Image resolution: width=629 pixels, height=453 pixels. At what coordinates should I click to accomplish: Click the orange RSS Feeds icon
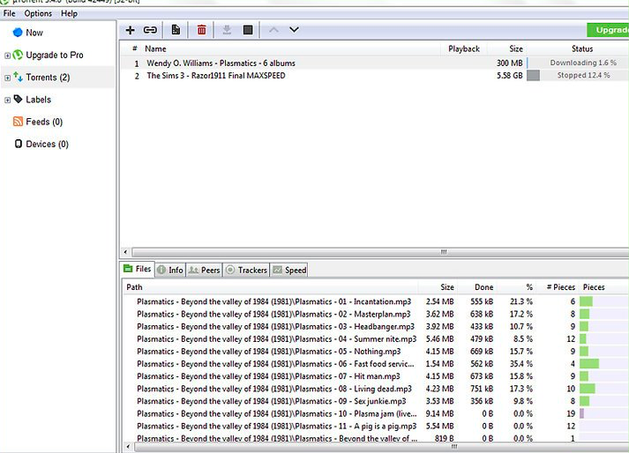click(x=18, y=122)
